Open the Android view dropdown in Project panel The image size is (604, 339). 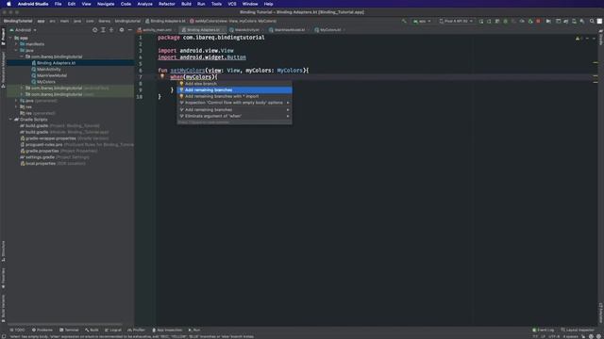23,30
